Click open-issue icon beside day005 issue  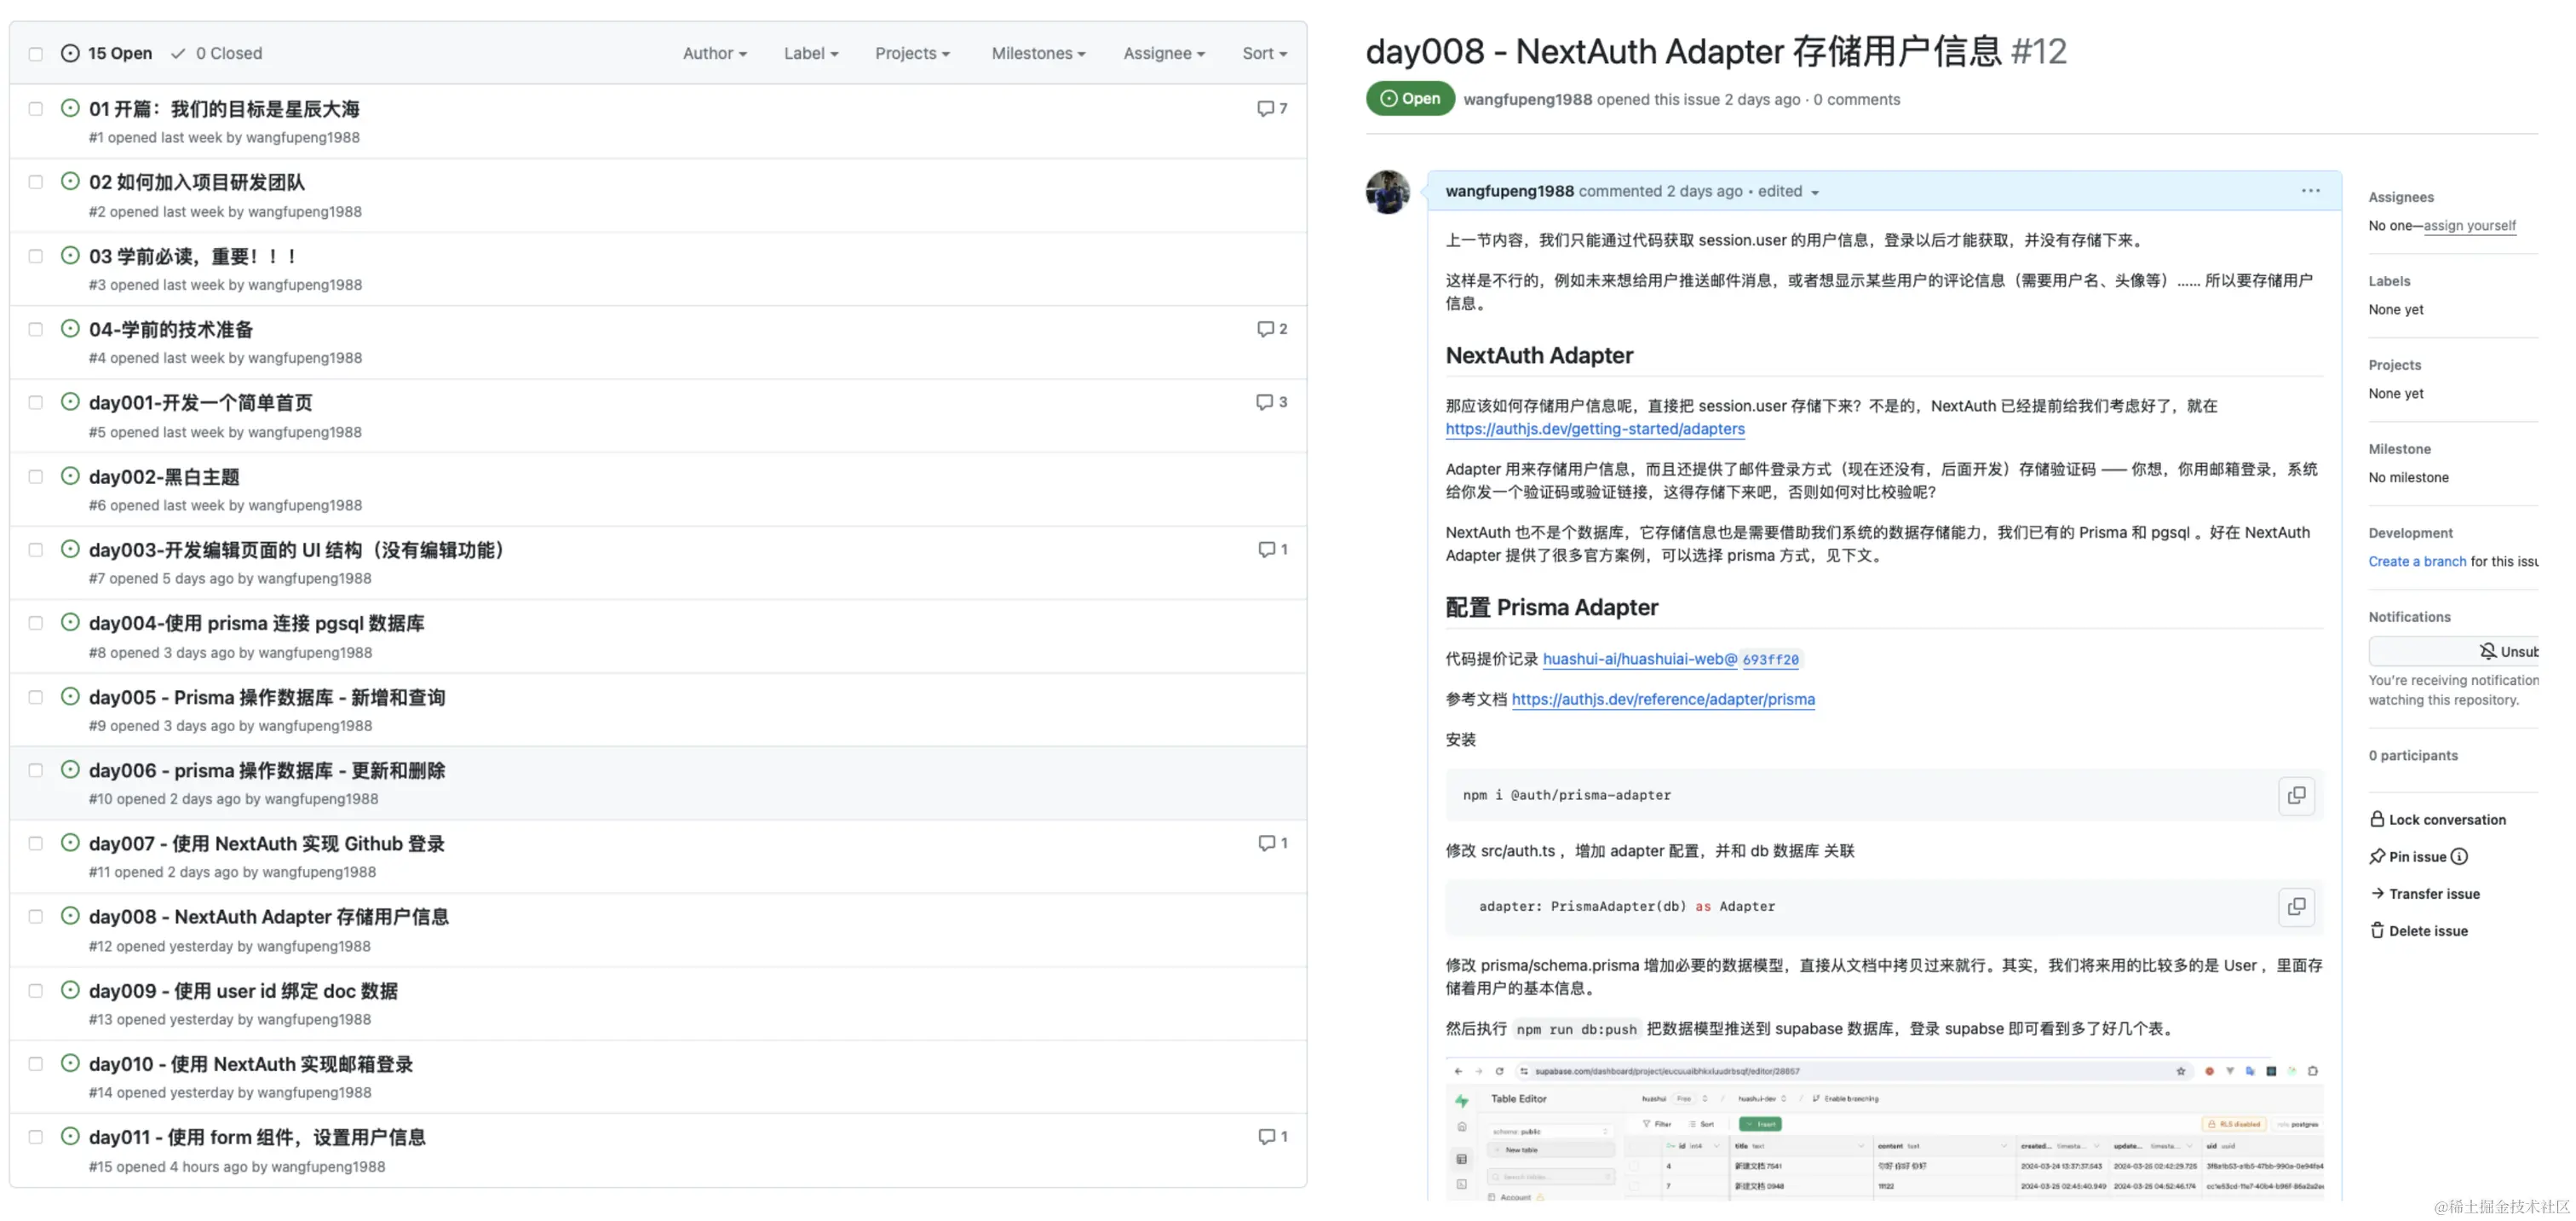point(70,696)
